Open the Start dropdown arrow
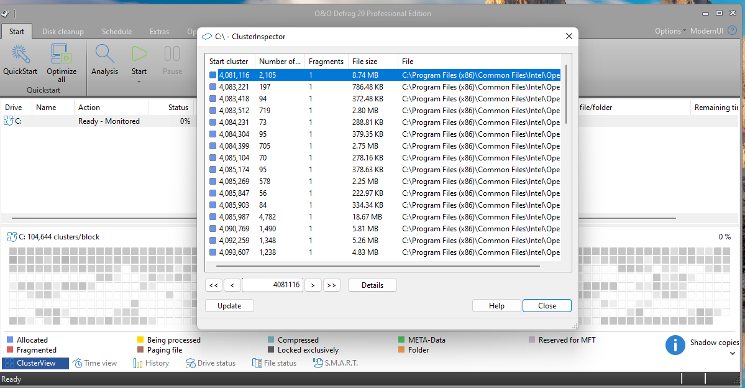Viewport: 745px width, 388px height. (x=139, y=82)
